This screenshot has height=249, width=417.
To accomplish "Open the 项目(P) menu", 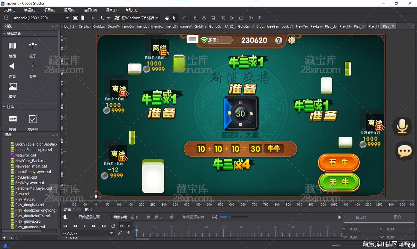I will [49, 10].
